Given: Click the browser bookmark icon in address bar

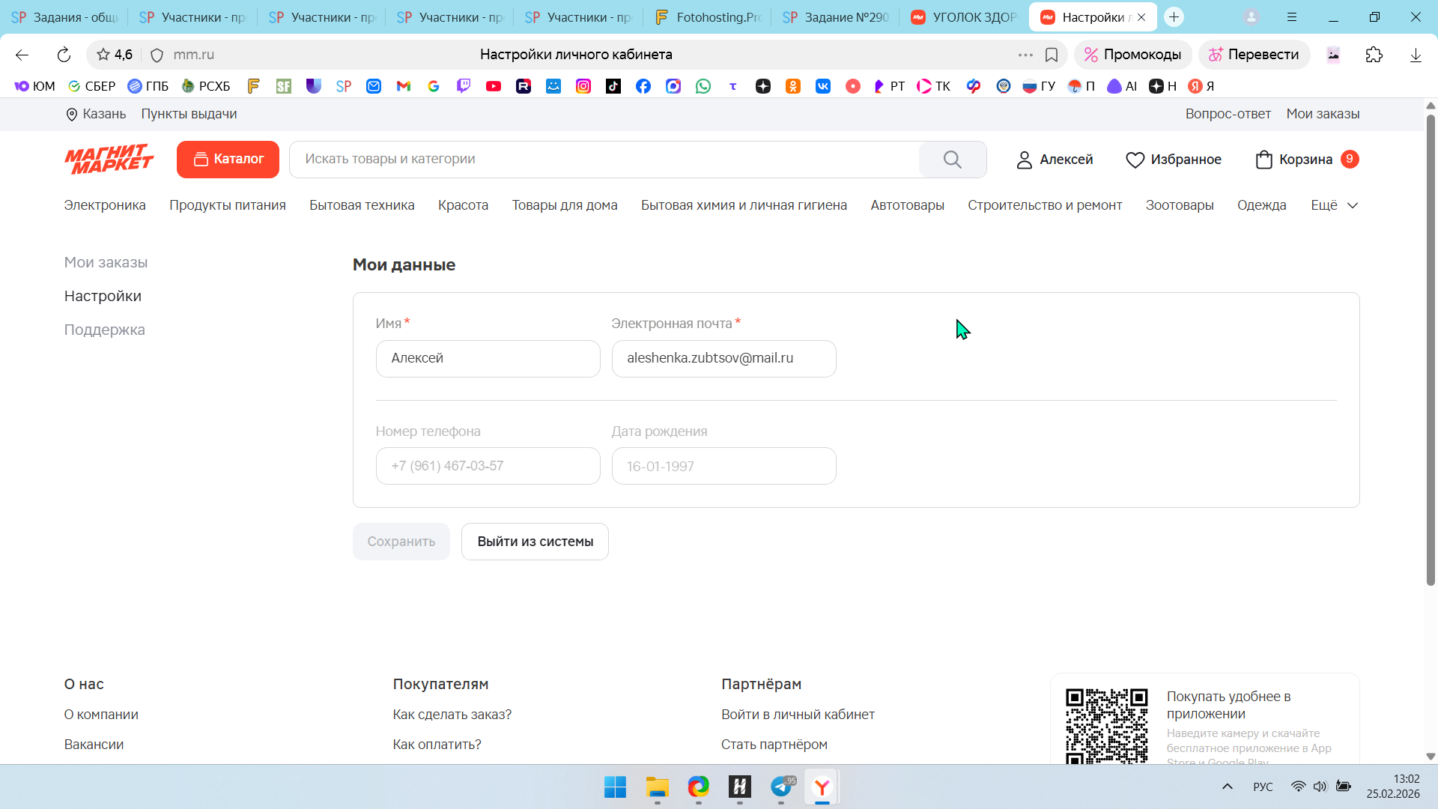Looking at the screenshot, I should coord(1052,55).
